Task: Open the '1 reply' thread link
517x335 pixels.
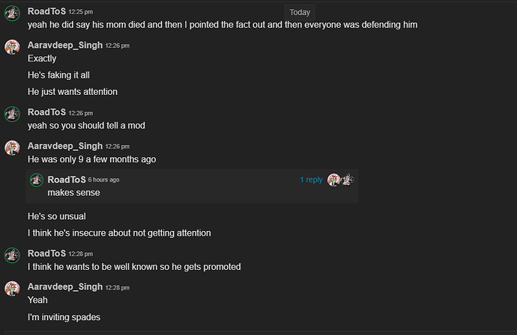Action: 311,179
